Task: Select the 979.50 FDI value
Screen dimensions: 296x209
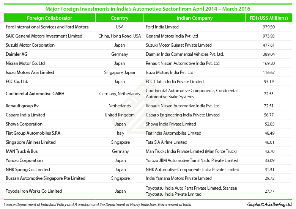Action: 269,27
